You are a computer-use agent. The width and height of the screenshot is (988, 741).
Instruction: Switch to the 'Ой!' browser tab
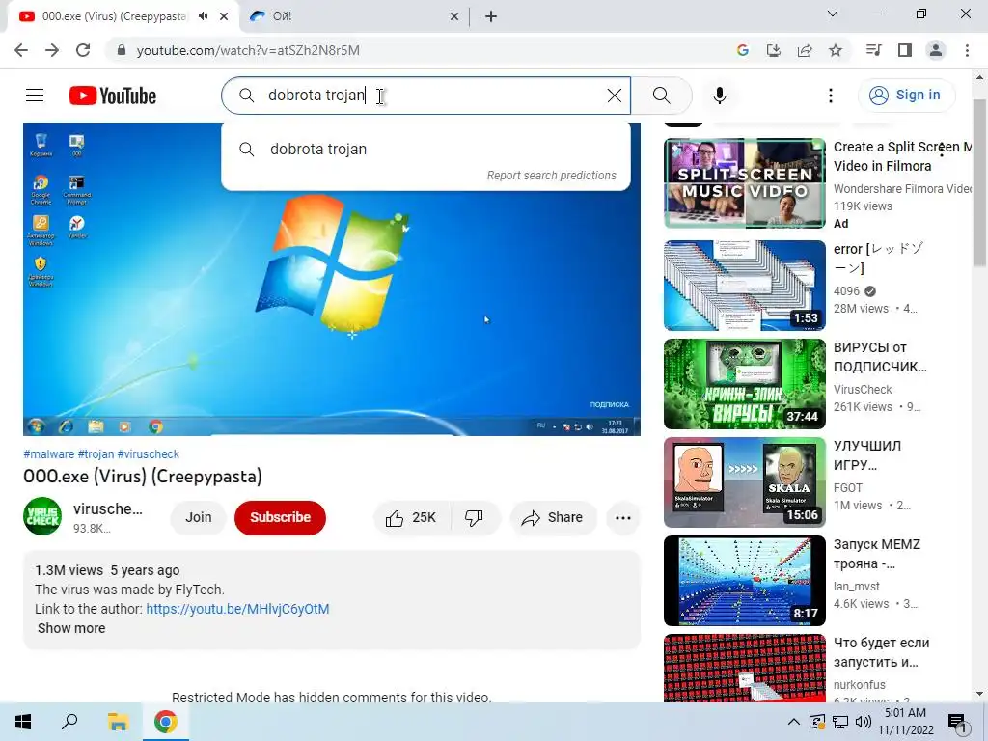355,16
